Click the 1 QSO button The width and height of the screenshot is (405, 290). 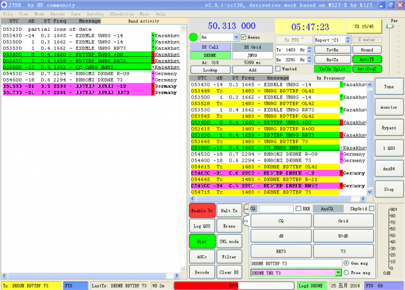coord(389,148)
